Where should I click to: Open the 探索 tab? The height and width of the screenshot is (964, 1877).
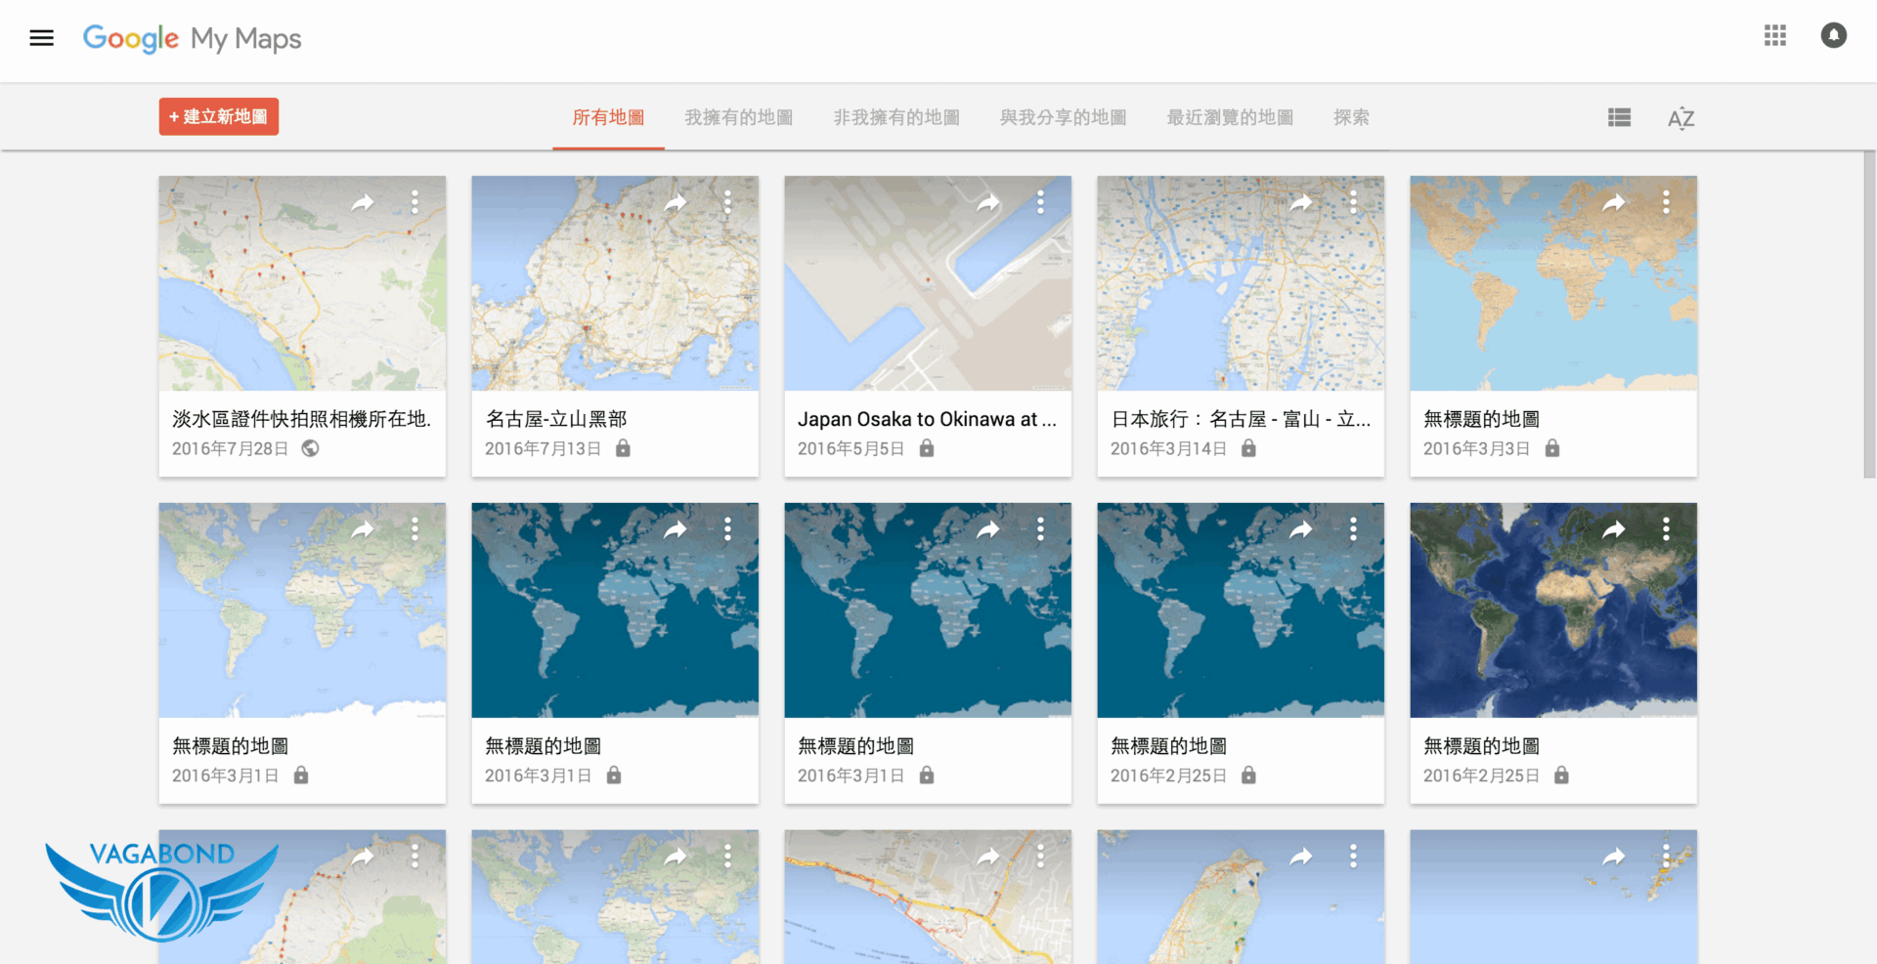(1351, 117)
